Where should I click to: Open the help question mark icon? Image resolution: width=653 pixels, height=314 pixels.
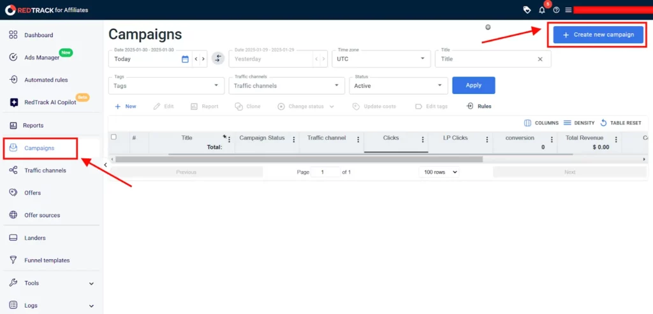tap(556, 10)
